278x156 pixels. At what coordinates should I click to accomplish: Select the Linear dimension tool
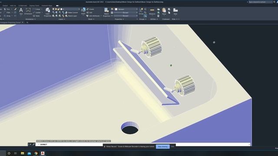pyautogui.click(x=36, y=9)
